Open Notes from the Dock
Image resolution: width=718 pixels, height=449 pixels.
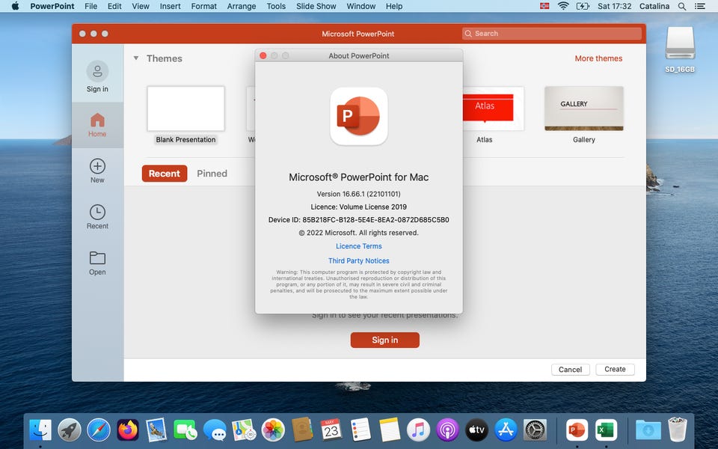(389, 430)
